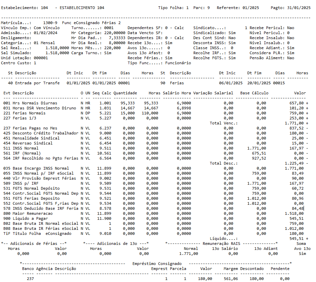
Task: Select Banco '237' in consignado table
Action: (x=30, y=279)
